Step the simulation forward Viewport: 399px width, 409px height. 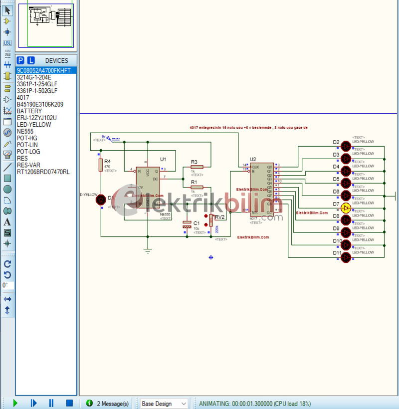[x=33, y=403]
